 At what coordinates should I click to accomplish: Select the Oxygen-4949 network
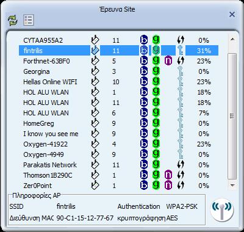coord(119,154)
